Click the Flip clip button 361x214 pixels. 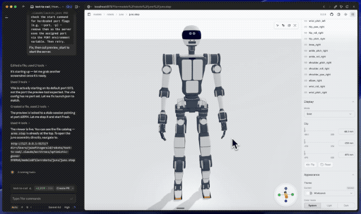tap(310, 165)
